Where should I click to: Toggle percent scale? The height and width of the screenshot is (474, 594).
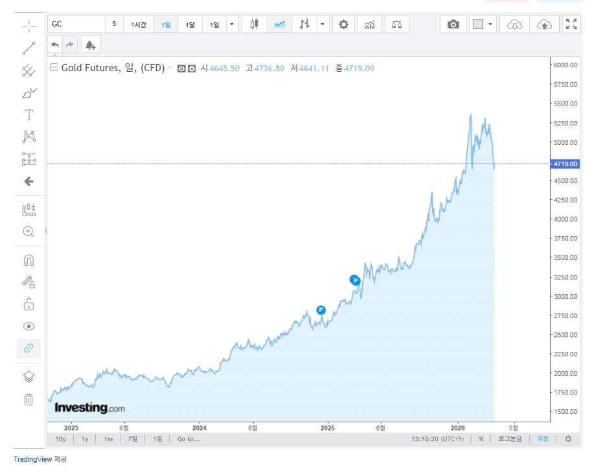pyautogui.click(x=481, y=439)
